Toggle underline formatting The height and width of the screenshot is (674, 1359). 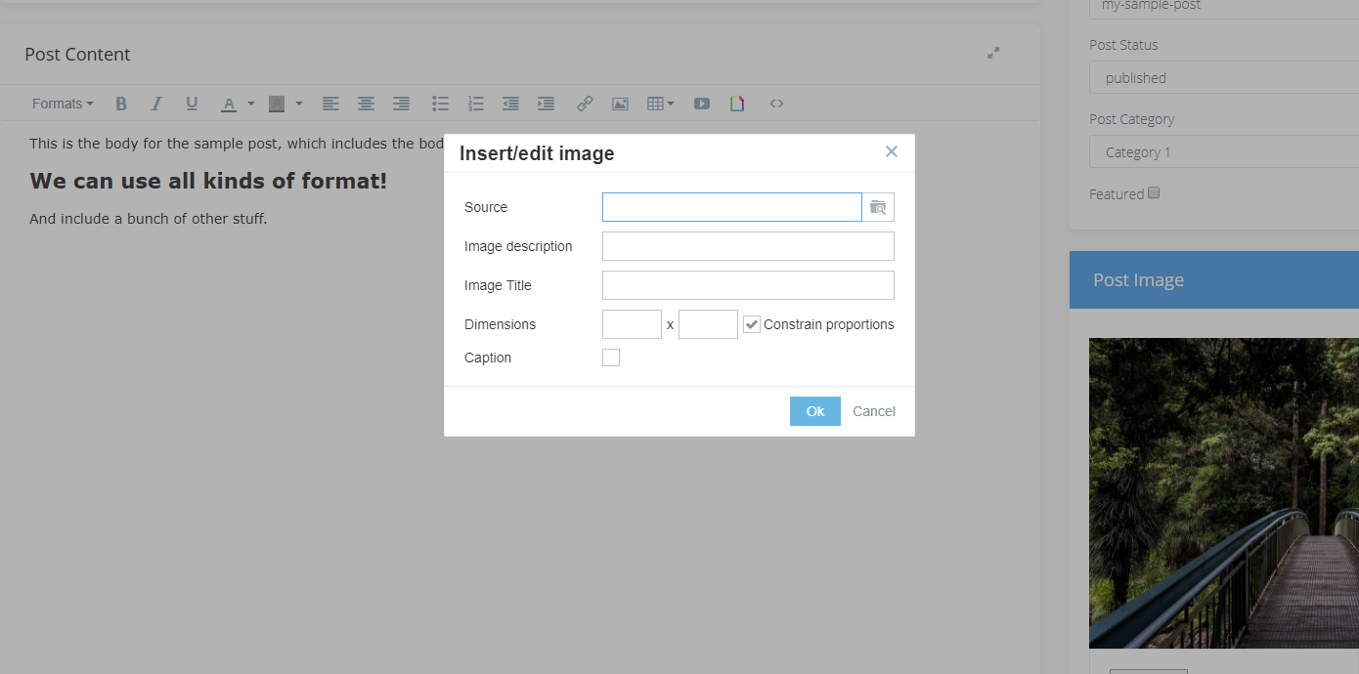192,104
